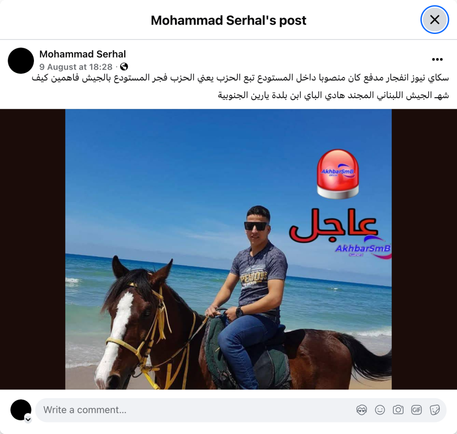457x434 pixels.
Task: Click the red siren AkhbarSmB badge in photo
Action: [338, 174]
